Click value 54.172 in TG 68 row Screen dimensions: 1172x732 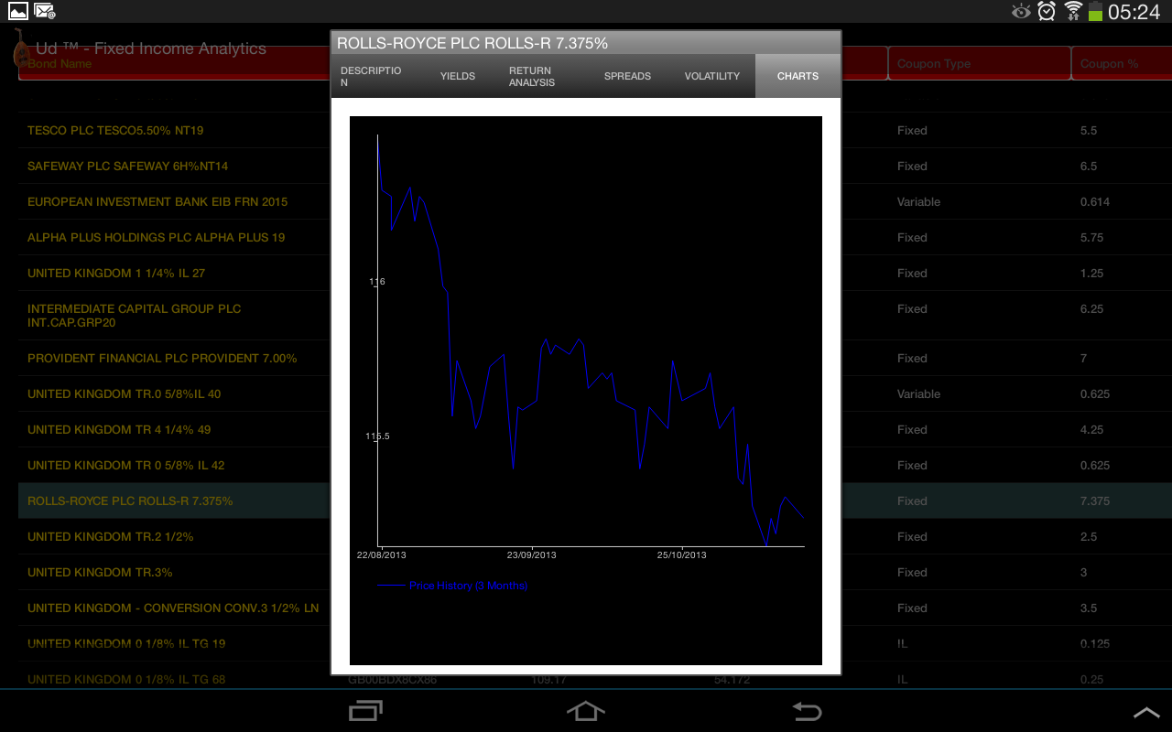[x=733, y=680]
